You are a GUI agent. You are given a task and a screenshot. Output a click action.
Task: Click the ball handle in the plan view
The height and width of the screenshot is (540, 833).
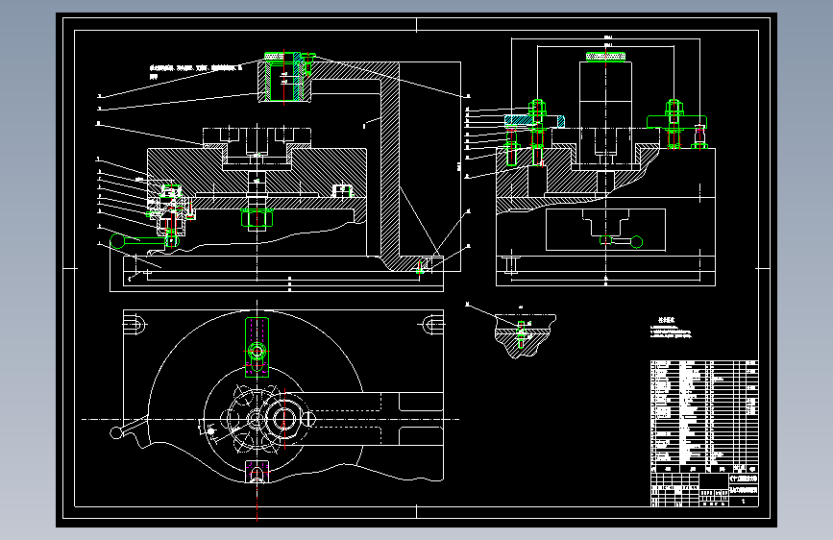tap(116, 432)
